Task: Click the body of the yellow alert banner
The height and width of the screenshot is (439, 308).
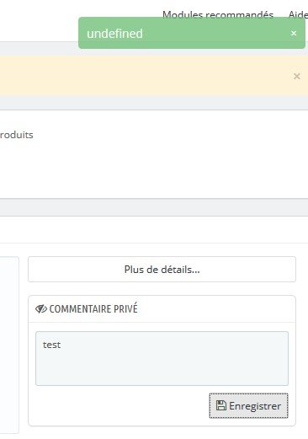Action: (x=146, y=76)
